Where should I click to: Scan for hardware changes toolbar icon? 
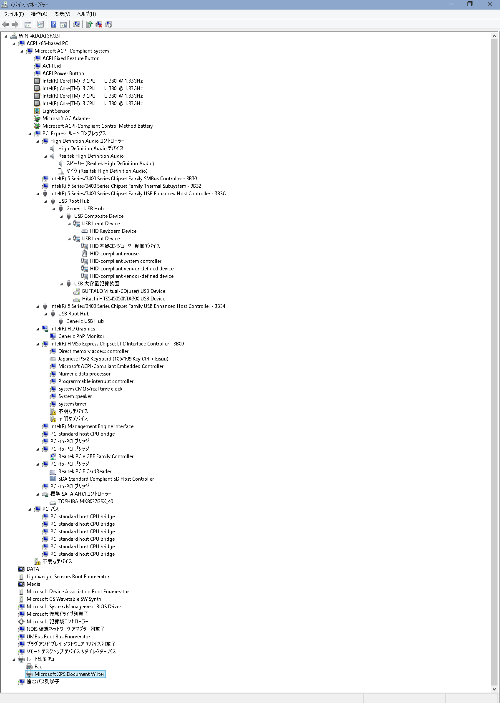click(76, 25)
